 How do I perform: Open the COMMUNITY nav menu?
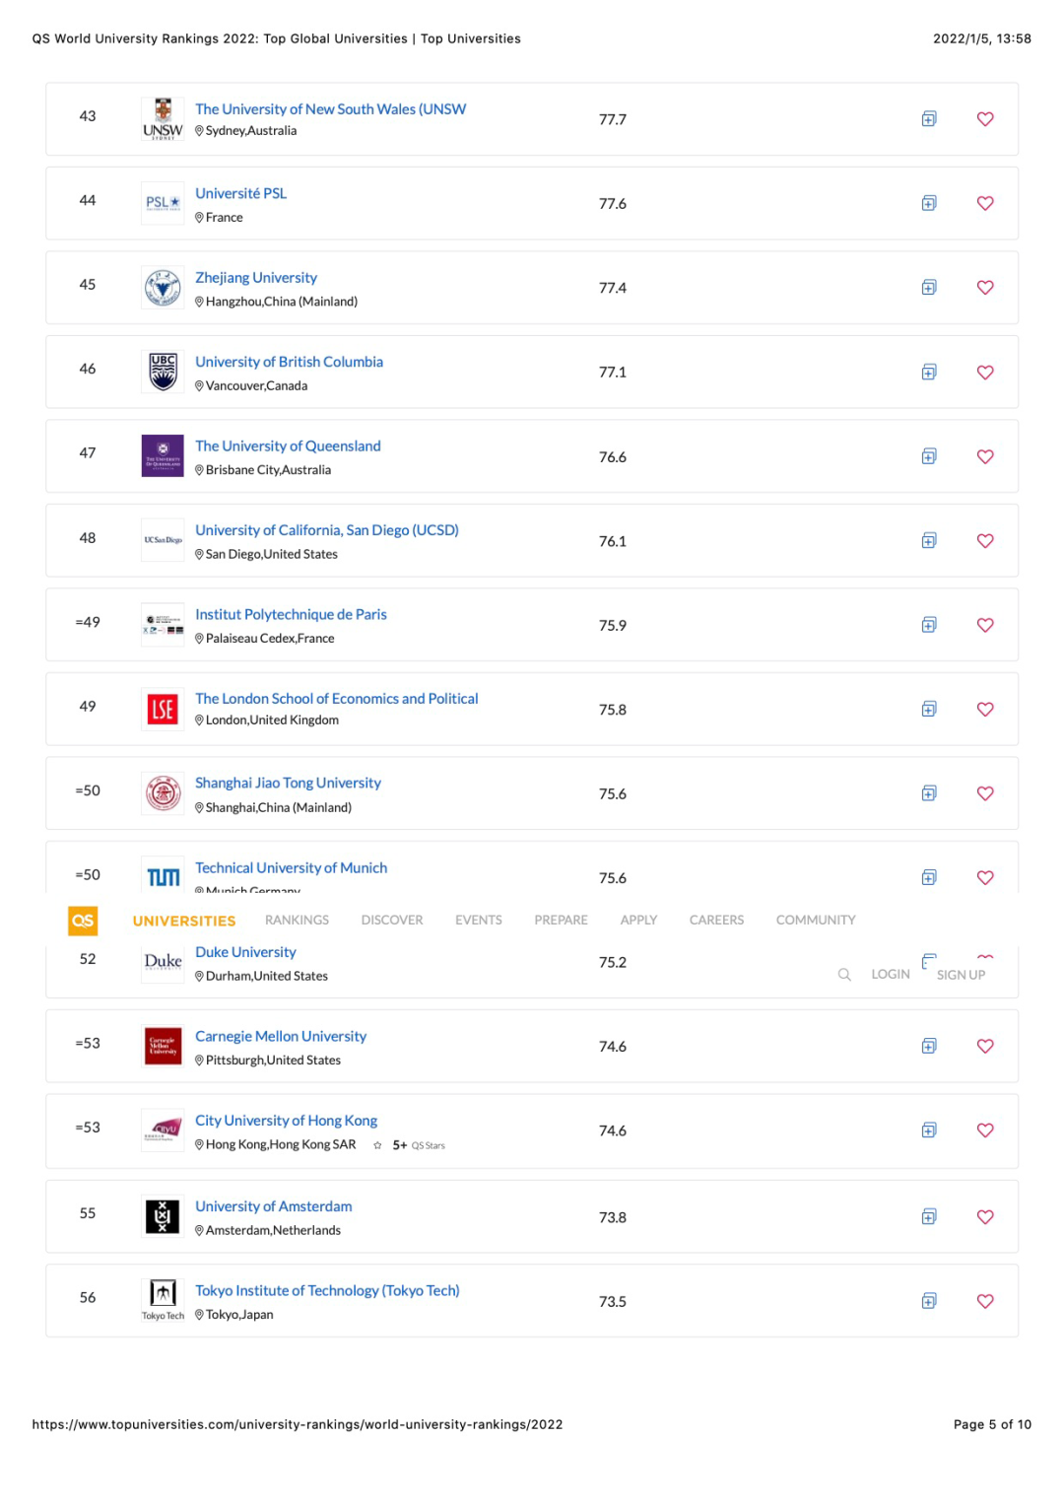click(x=816, y=920)
